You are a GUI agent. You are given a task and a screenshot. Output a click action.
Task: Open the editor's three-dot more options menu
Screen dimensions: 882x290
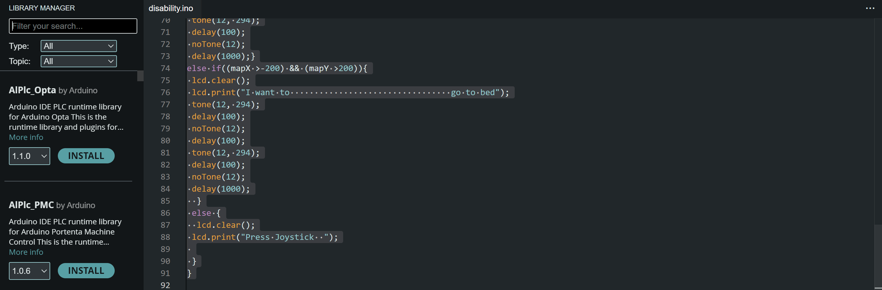(870, 8)
